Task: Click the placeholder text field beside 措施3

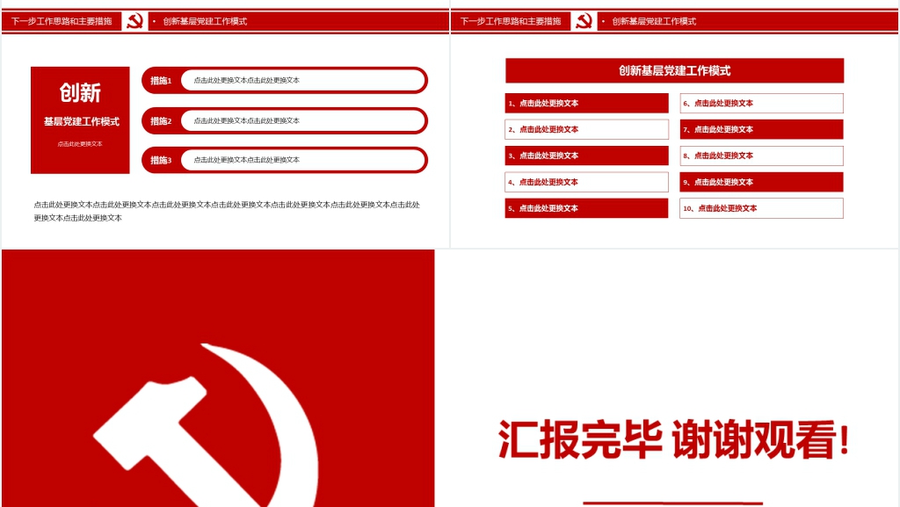Action: coord(302,160)
